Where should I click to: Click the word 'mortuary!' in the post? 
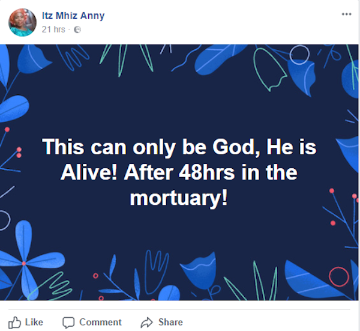pyautogui.click(x=179, y=198)
